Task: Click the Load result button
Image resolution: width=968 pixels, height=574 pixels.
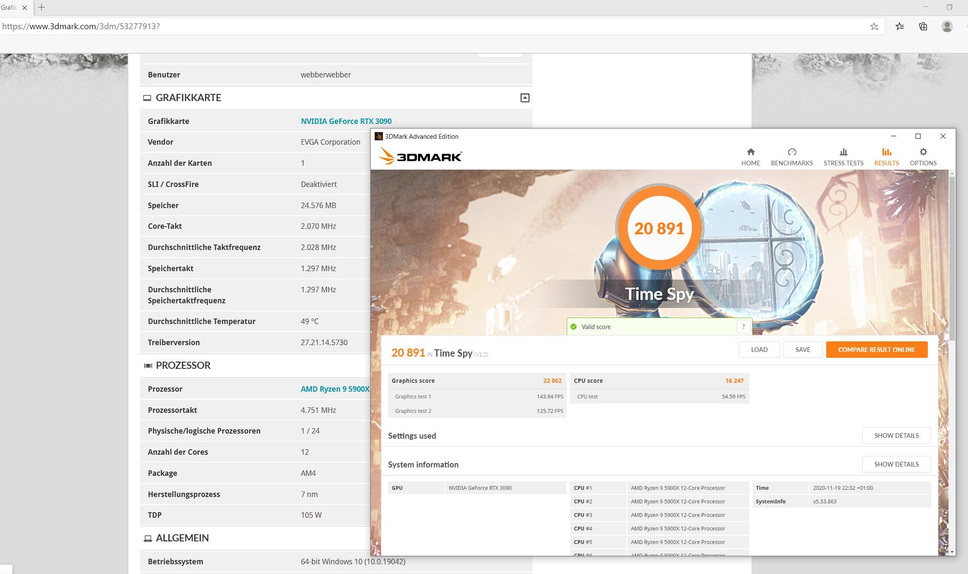Action: pos(759,349)
